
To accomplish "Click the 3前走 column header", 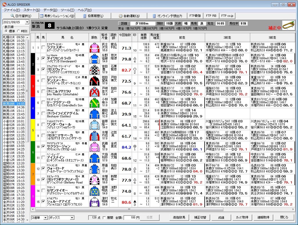I will 272,37.
